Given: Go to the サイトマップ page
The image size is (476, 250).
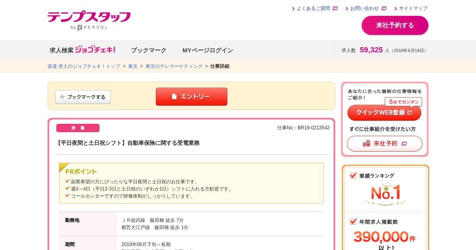Looking at the screenshot, I should point(413,8).
